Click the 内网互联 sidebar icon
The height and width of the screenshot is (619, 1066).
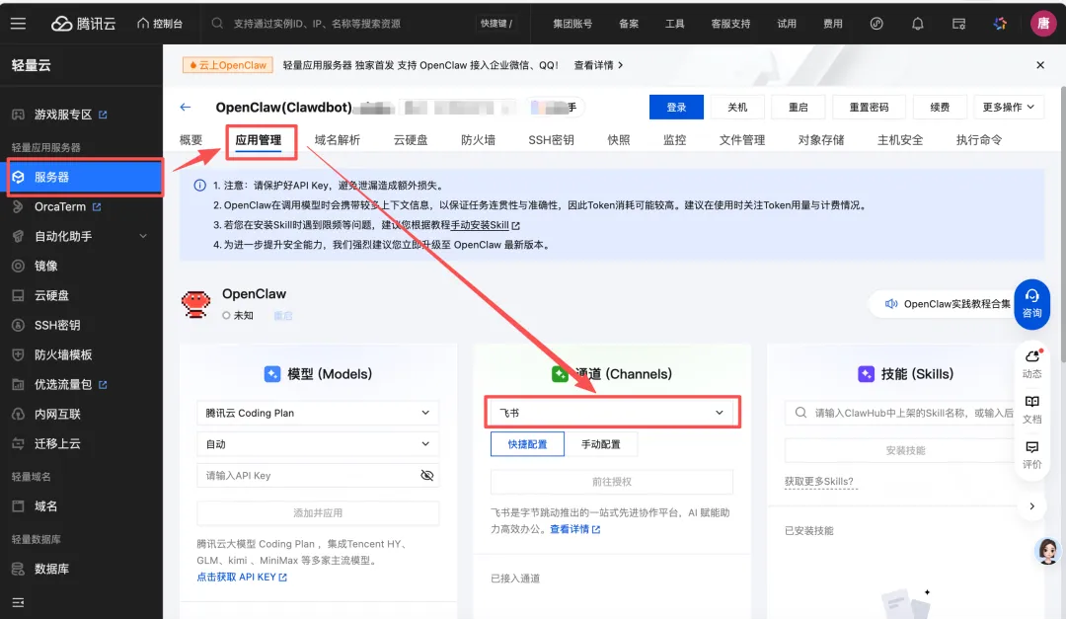pos(19,414)
